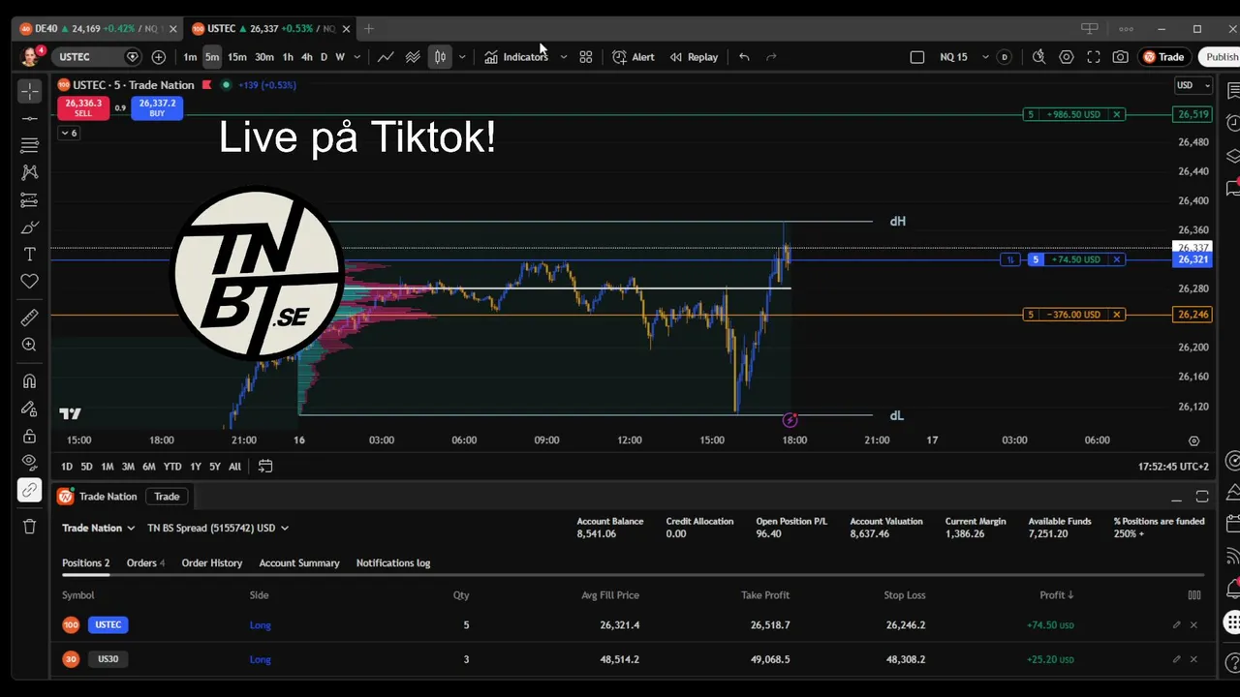
Task: Set the chart date range to 1M
Action: coord(108,467)
